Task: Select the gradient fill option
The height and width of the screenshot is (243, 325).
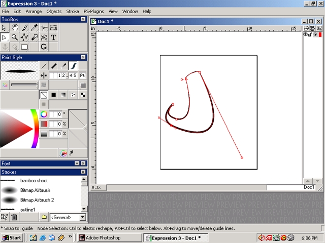Action: click(63, 95)
